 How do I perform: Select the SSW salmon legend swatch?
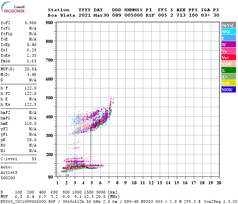pos(228,64)
